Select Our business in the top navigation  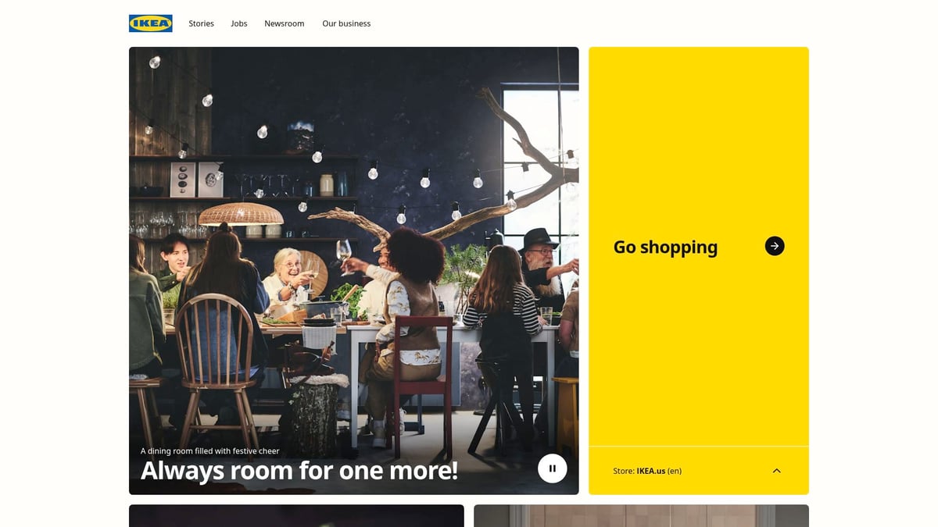pyautogui.click(x=346, y=23)
